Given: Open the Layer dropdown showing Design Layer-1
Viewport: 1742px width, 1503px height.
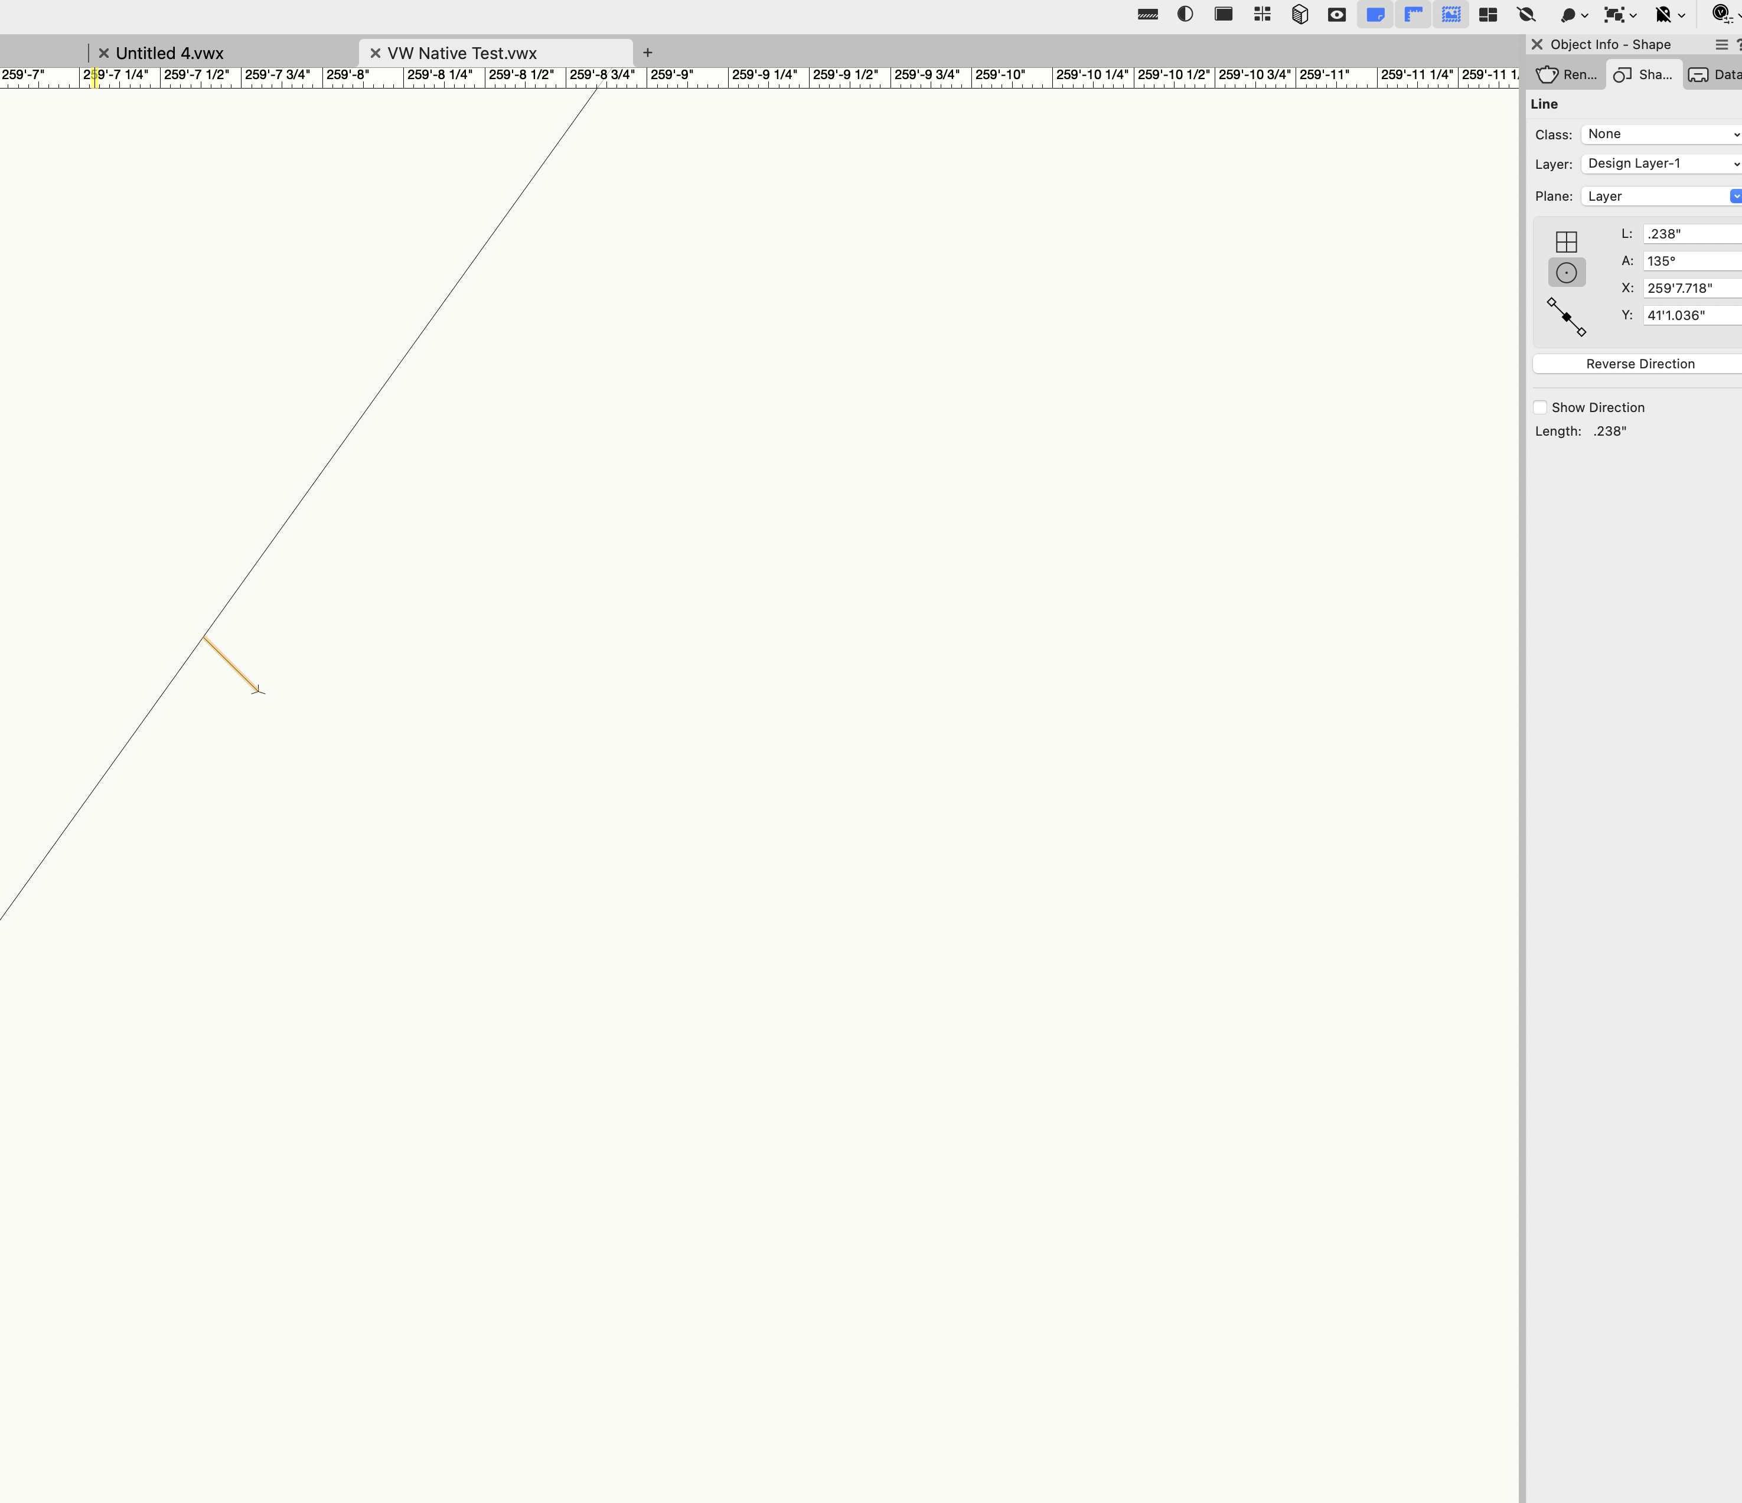Looking at the screenshot, I should click(x=1658, y=163).
